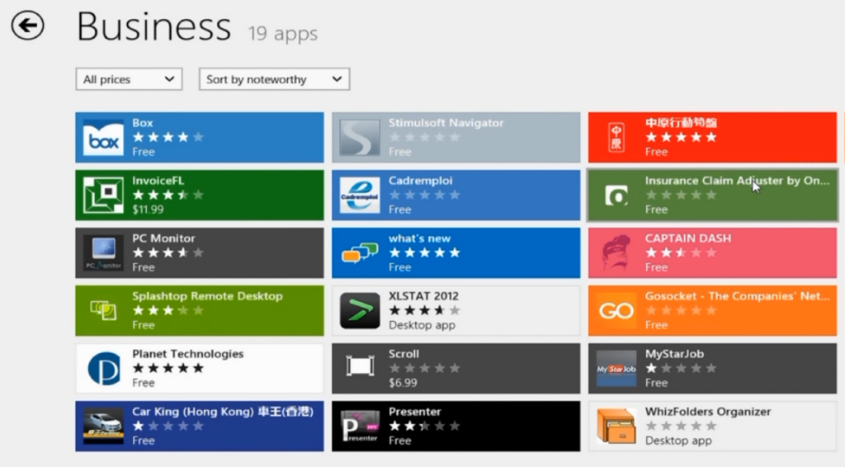Open the Sort by noteworthy dropdown
Viewport: 845px width, 467px height.
(274, 79)
